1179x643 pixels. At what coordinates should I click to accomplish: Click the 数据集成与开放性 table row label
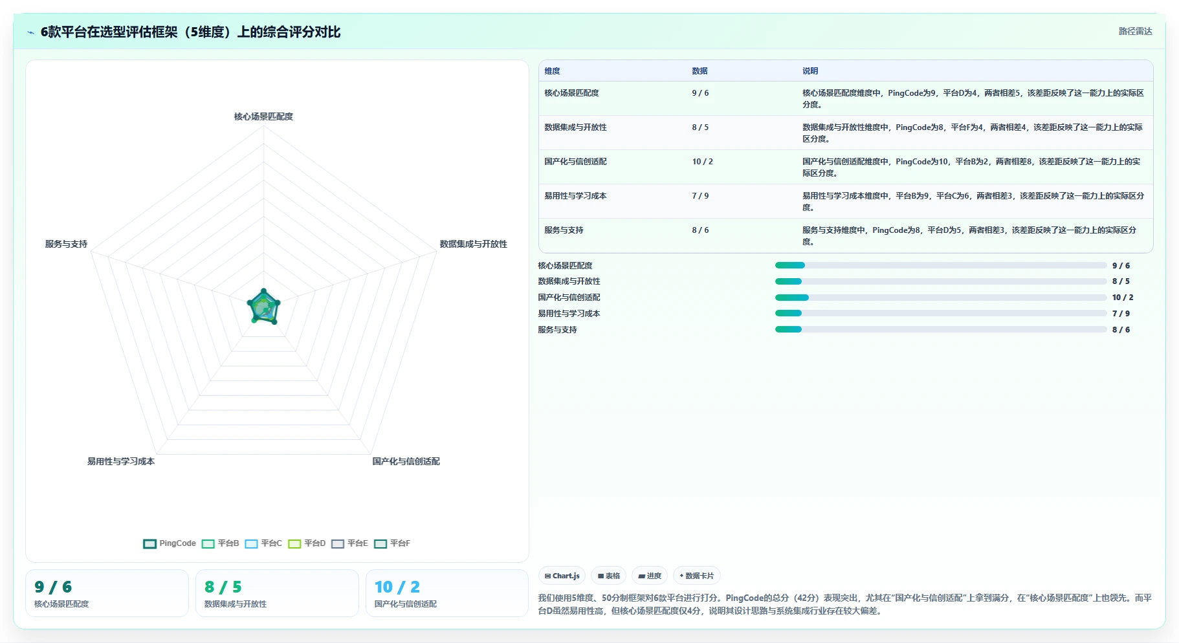click(x=575, y=127)
